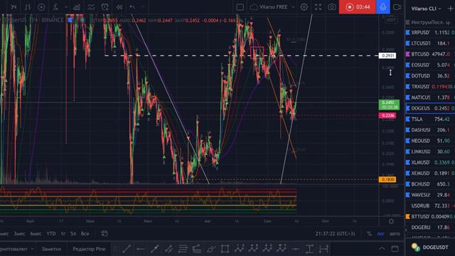Select the 1г time range
The height and width of the screenshot is (256, 455).
(x=63, y=233)
